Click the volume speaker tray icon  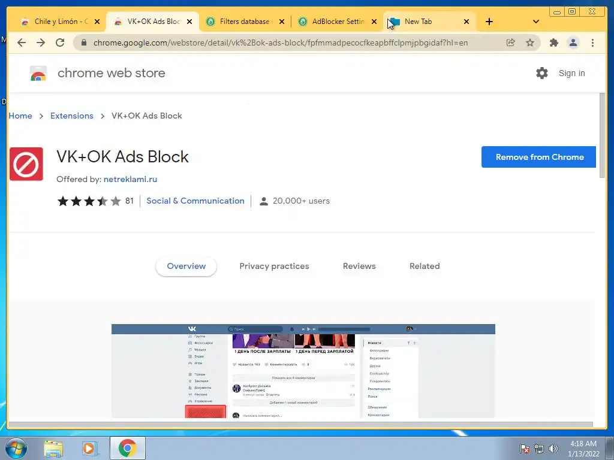pos(553,449)
